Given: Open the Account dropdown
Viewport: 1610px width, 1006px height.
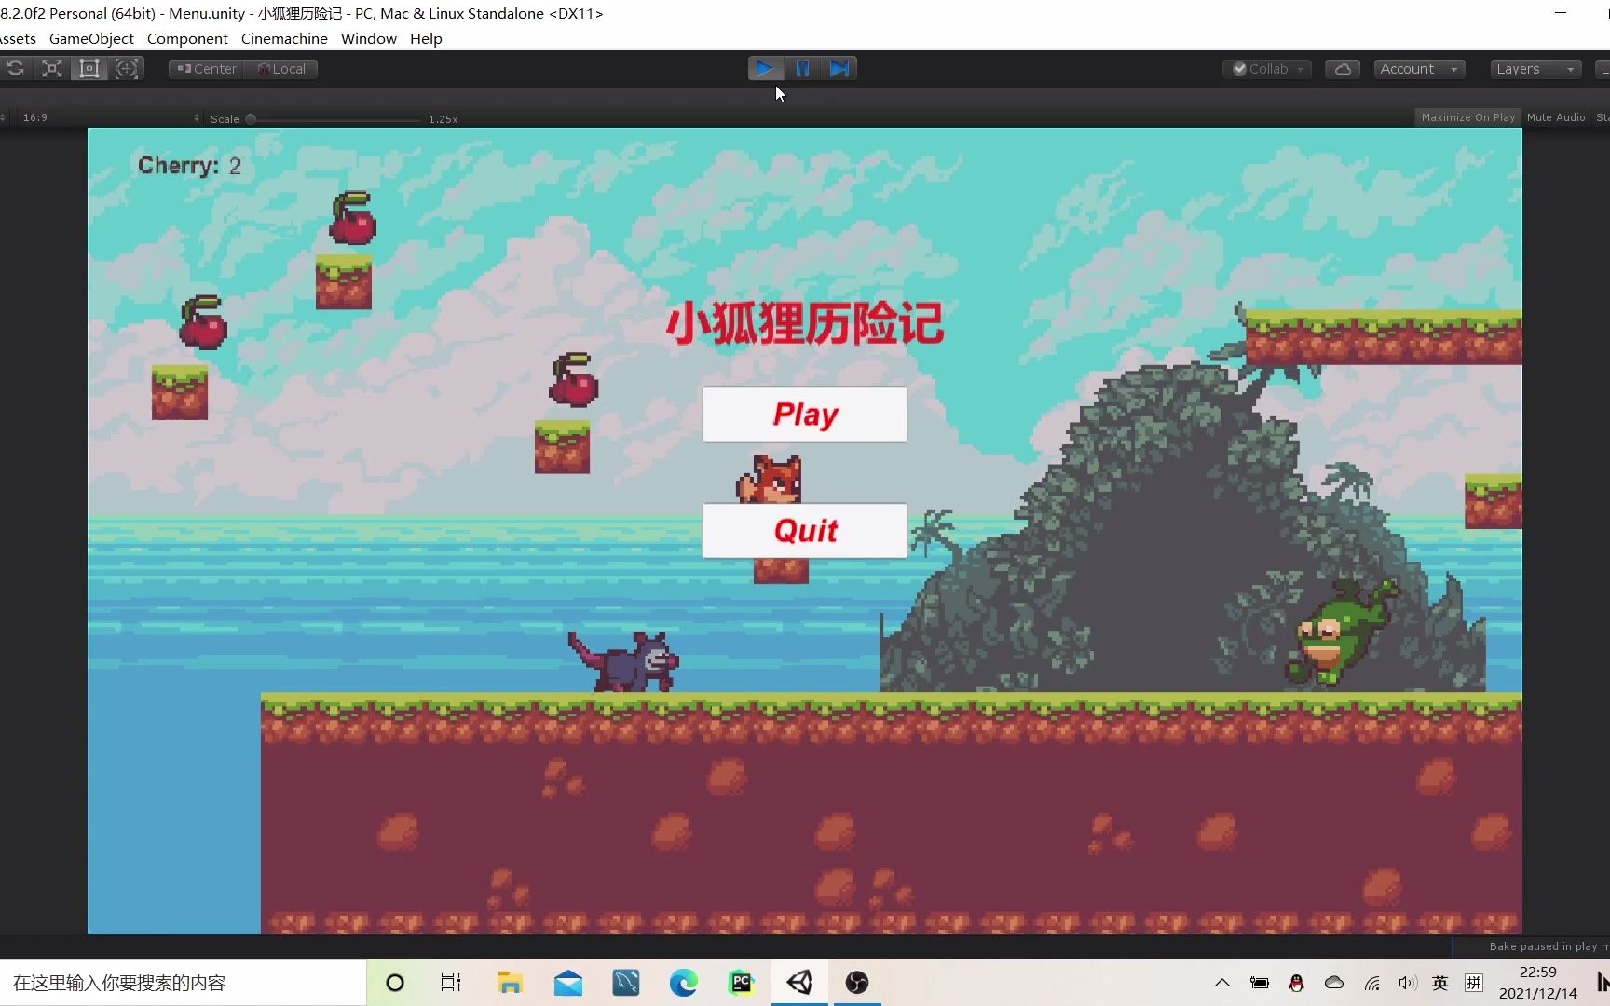Looking at the screenshot, I should [1417, 68].
